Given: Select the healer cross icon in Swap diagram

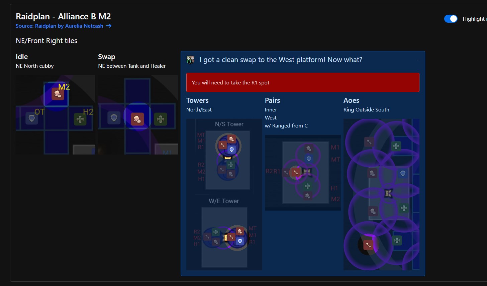Looking at the screenshot, I should [x=161, y=119].
